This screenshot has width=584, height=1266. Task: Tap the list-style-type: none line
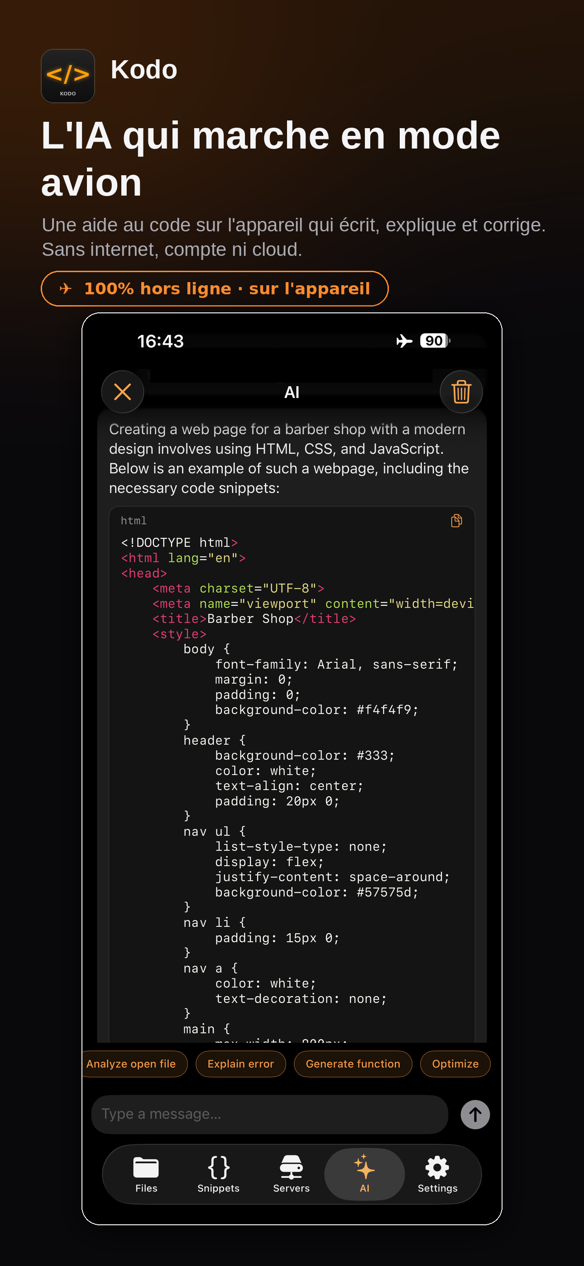301,847
